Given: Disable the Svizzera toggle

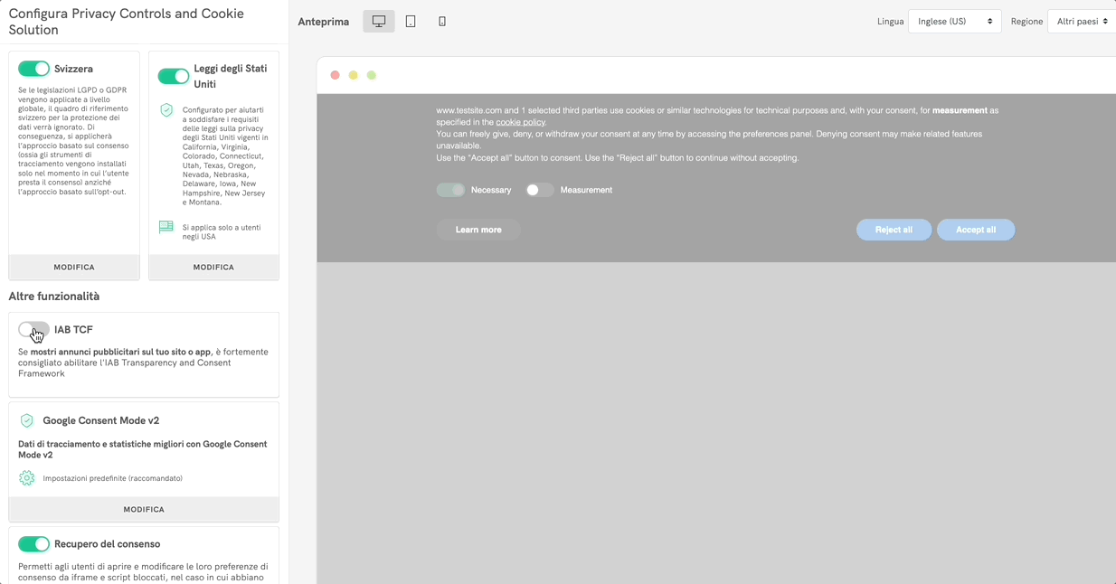Looking at the screenshot, I should (x=34, y=69).
